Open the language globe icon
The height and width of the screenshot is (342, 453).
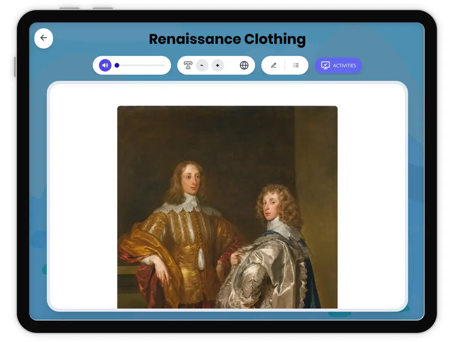click(x=244, y=65)
